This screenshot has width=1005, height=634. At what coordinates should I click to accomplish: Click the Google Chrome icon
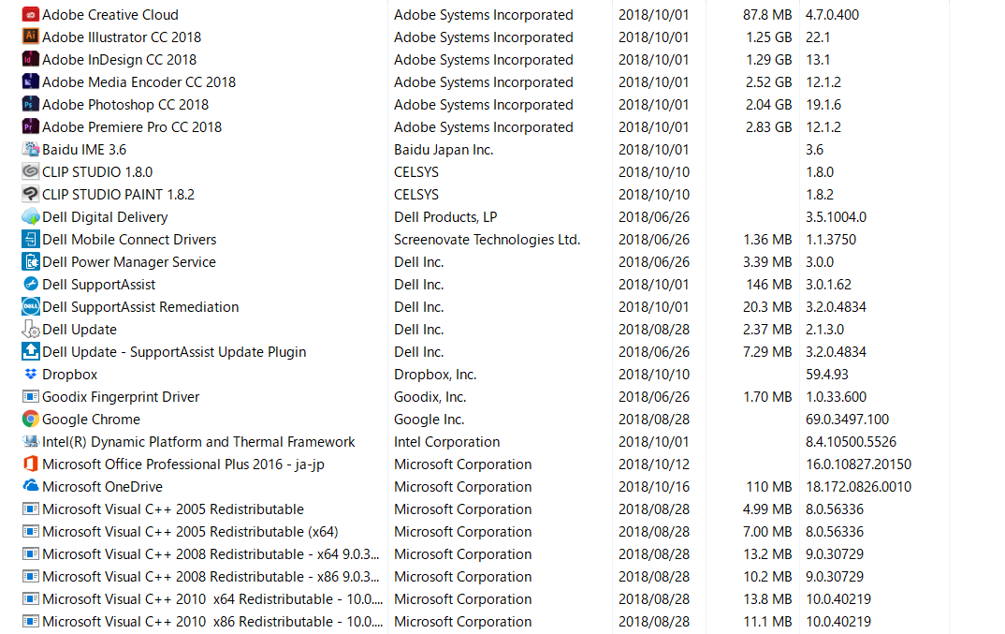pyautogui.click(x=30, y=420)
